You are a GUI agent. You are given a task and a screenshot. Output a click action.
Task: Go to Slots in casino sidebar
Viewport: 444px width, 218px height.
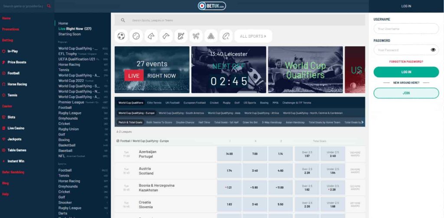pos(11,117)
